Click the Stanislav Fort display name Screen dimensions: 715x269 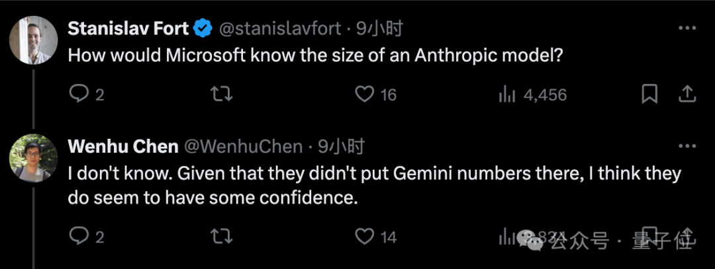tap(128, 28)
